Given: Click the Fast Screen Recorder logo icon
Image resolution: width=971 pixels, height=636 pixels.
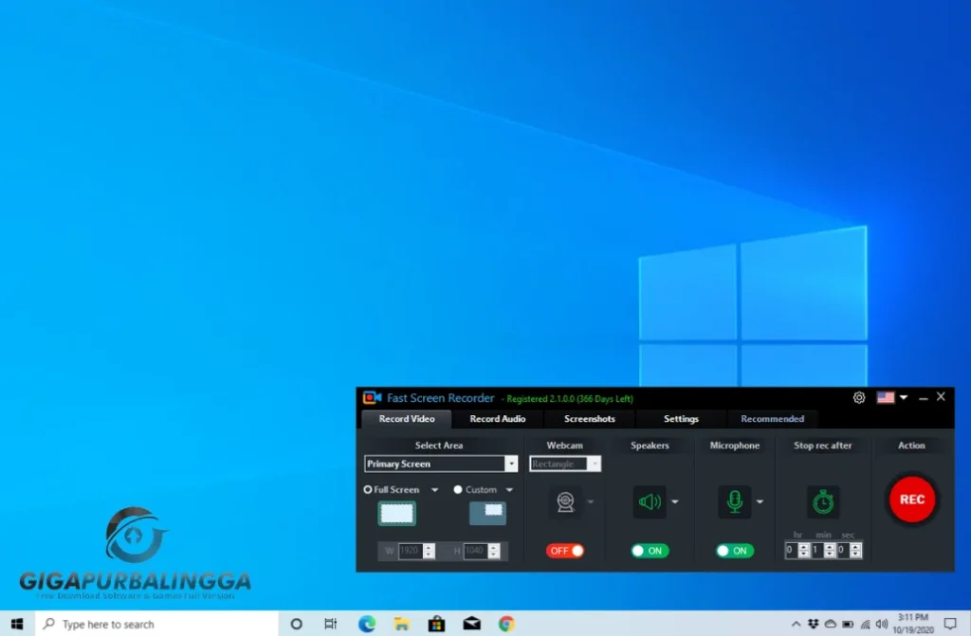Looking at the screenshot, I should (x=374, y=397).
